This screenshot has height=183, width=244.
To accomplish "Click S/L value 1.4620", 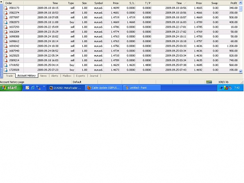I will [x=131, y=65].
